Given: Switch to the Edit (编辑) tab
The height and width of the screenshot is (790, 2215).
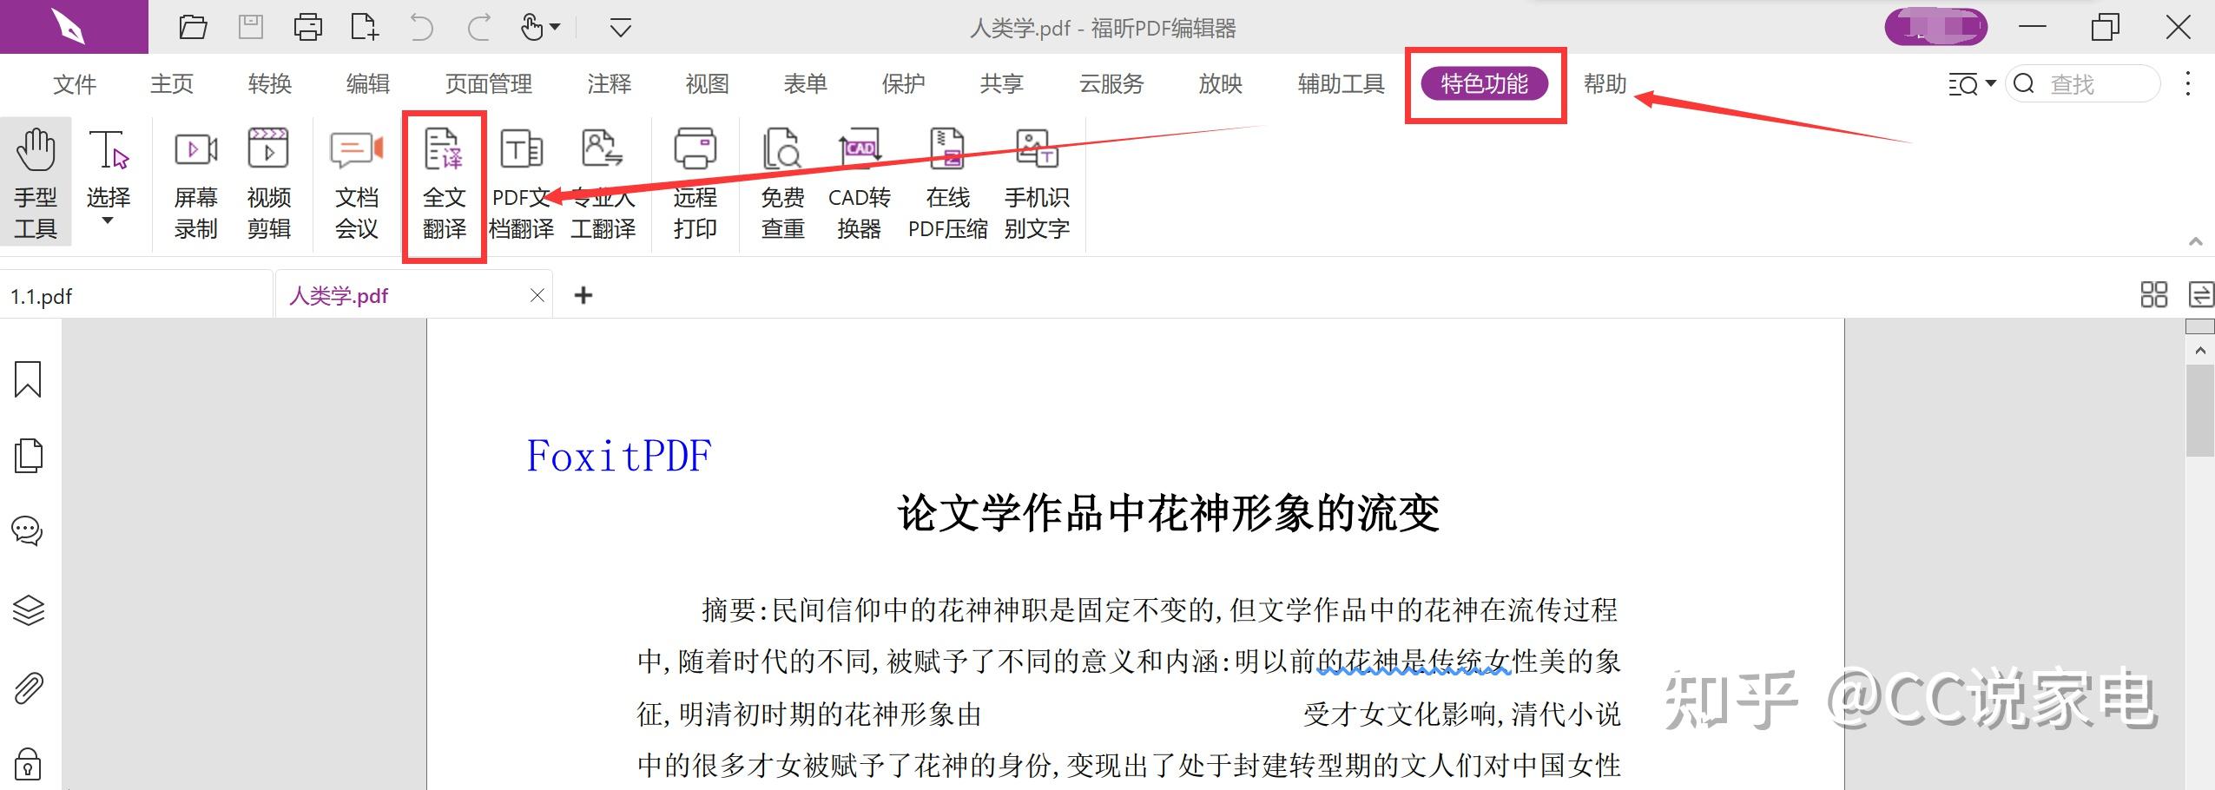Looking at the screenshot, I should pyautogui.click(x=368, y=84).
